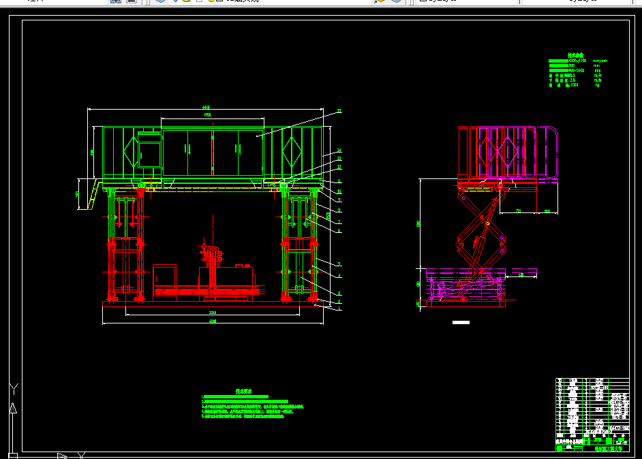
Task: Pick the bottom overall width dimension of front view
Action: (213, 321)
